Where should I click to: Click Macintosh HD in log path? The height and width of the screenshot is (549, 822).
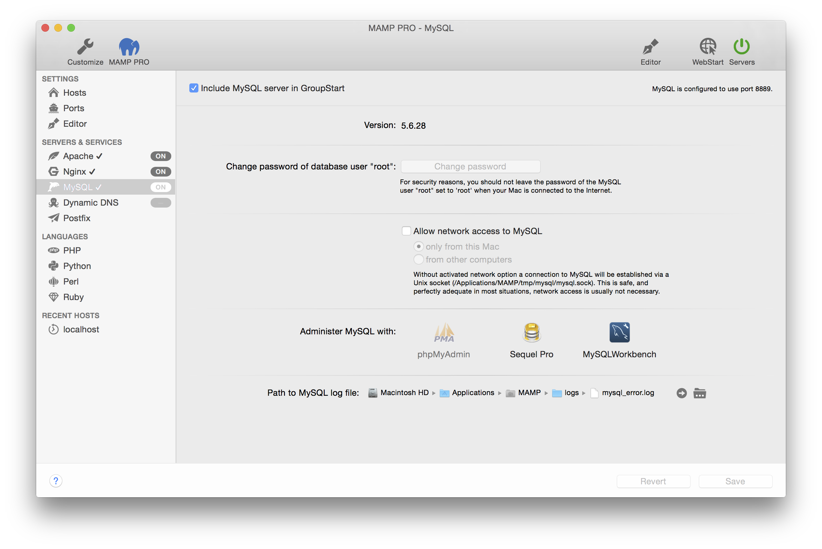[398, 393]
